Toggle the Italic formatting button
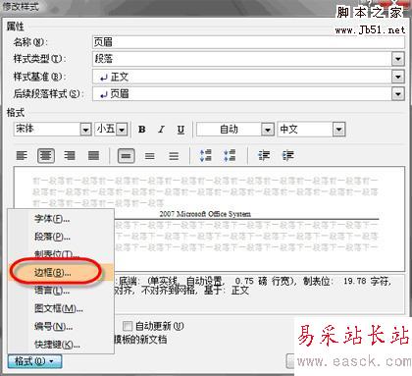 point(161,130)
